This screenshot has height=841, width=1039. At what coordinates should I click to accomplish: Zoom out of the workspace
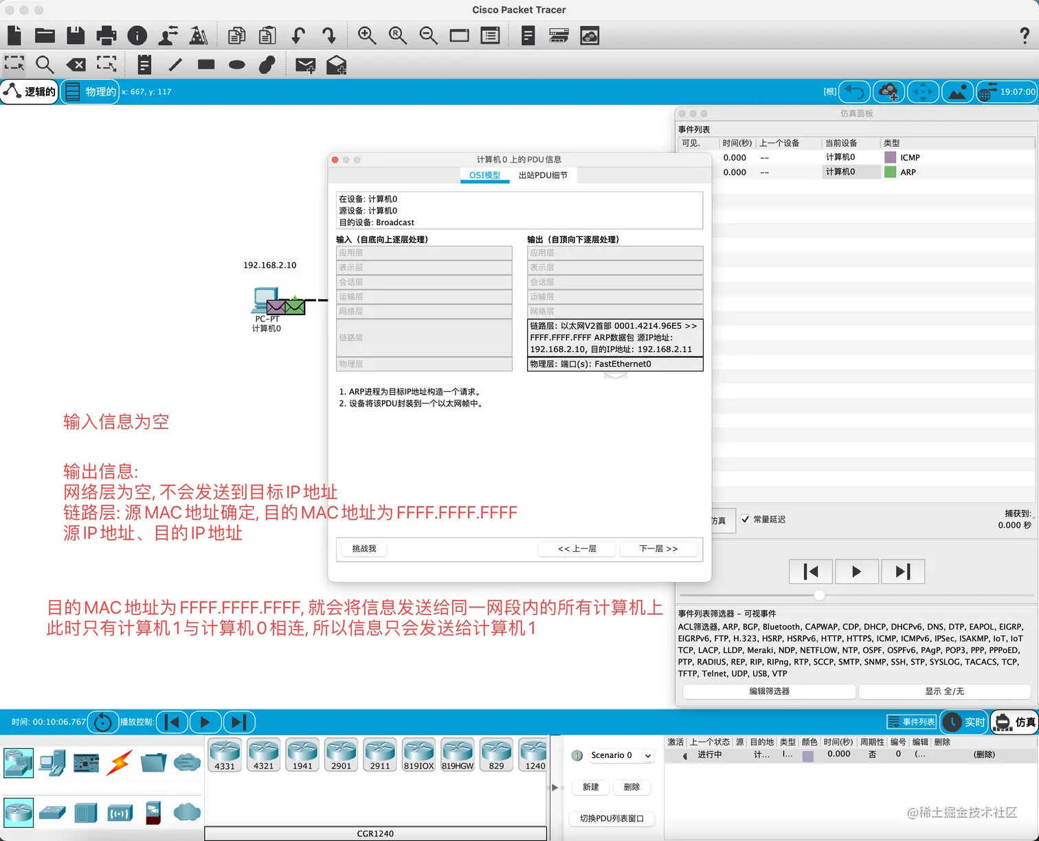[429, 35]
